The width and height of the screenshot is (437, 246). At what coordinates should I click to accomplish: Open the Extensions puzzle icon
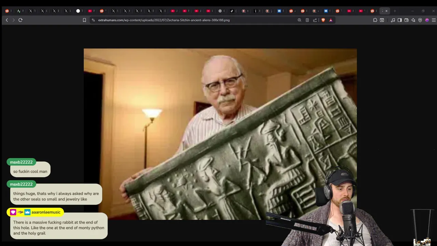(375, 20)
